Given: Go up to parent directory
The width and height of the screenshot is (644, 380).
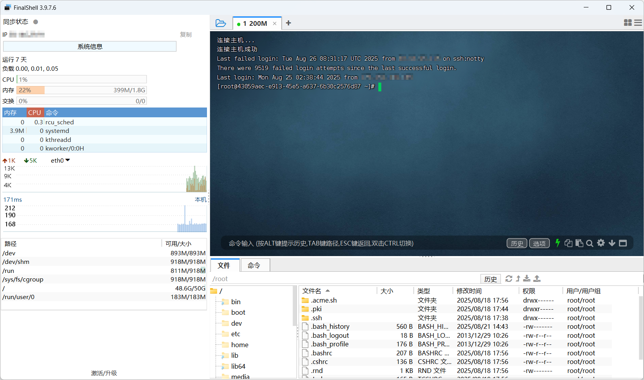Looking at the screenshot, I should pyautogui.click(x=518, y=278).
